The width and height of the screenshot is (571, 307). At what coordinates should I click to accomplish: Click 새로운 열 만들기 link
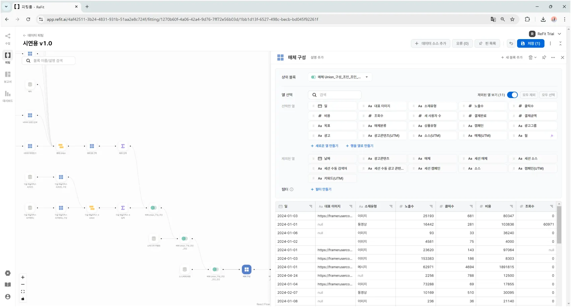click(x=324, y=146)
